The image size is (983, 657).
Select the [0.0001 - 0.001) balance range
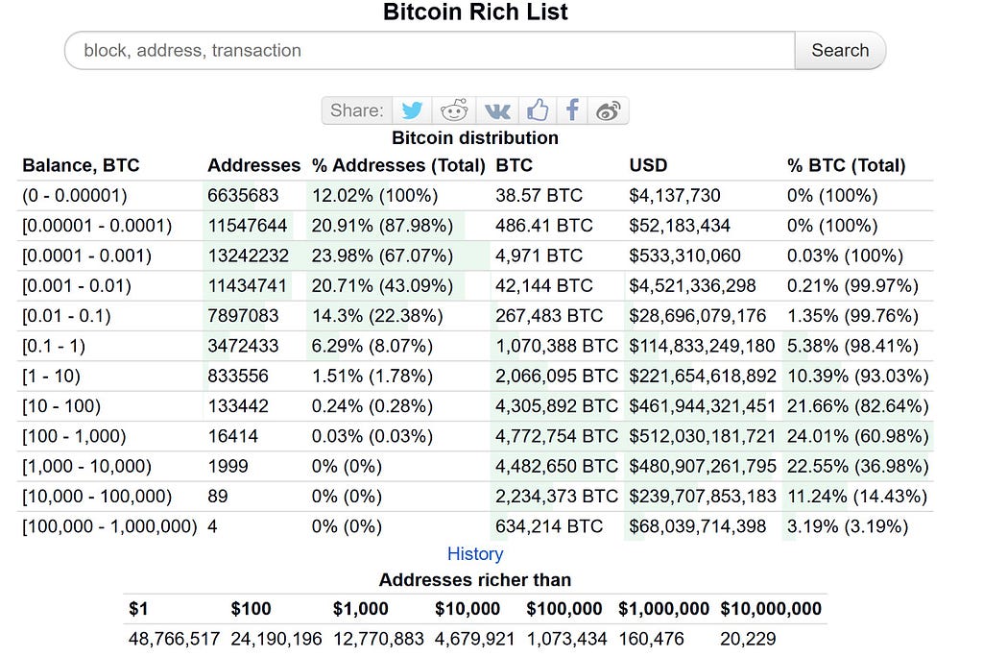click(x=87, y=256)
